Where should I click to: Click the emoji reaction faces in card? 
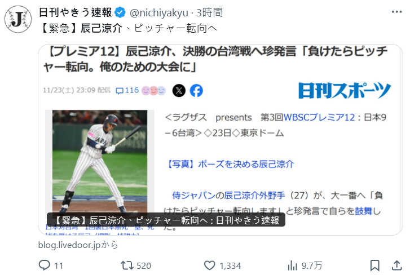[153, 91]
